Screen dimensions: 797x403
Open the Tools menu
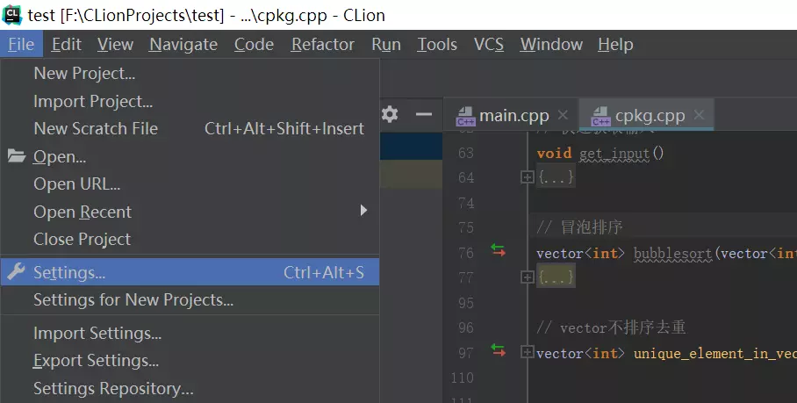[437, 45]
